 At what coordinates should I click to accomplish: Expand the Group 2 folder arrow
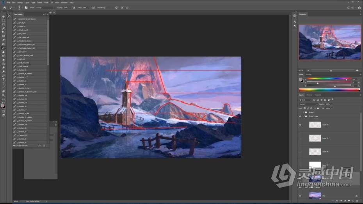click(304, 112)
